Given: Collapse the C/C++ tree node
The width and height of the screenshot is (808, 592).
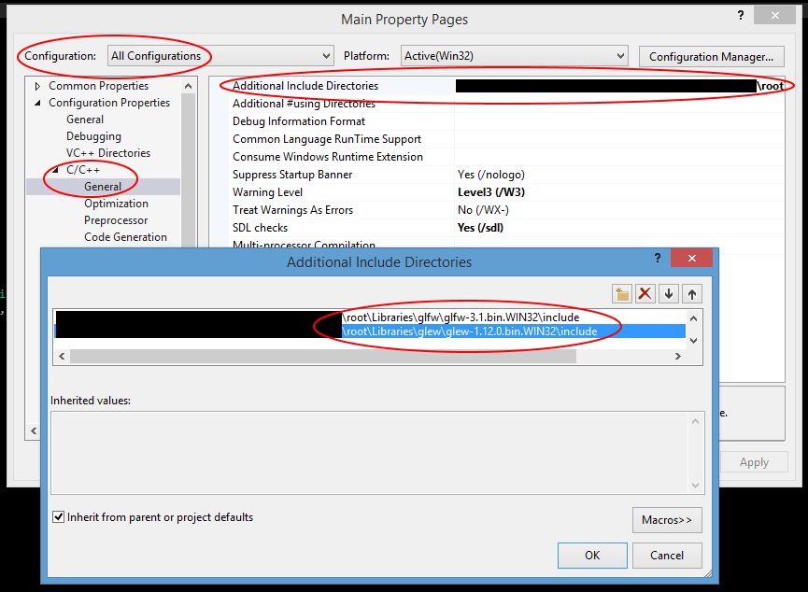Looking at the screenshot, I should pyautogui.click(x=55, y=170).
